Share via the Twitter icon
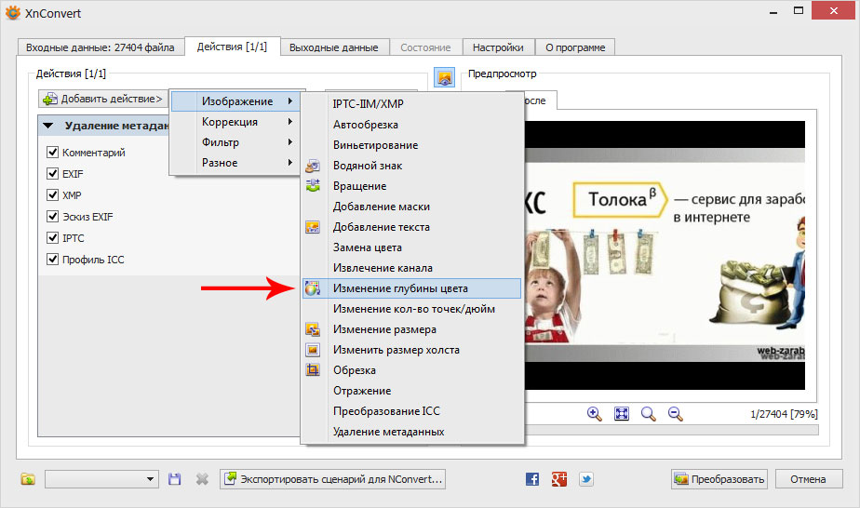 [x=585, y=479]
